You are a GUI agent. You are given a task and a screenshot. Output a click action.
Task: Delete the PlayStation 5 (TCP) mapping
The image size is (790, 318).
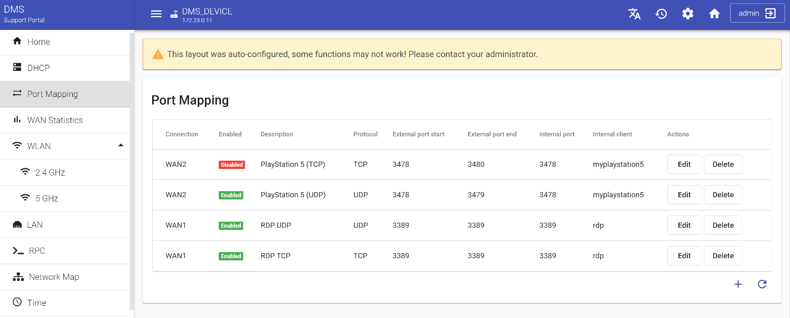723,165
